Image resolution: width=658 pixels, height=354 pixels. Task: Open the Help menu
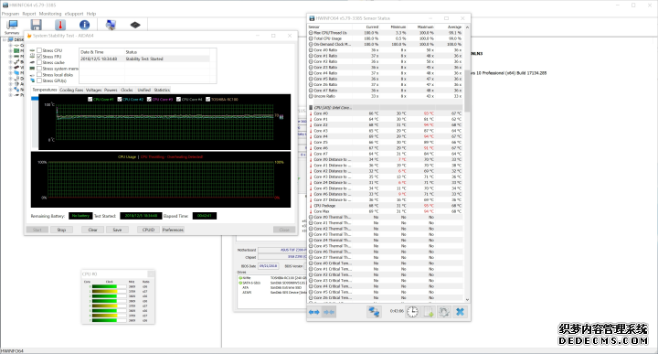[91, 14]
